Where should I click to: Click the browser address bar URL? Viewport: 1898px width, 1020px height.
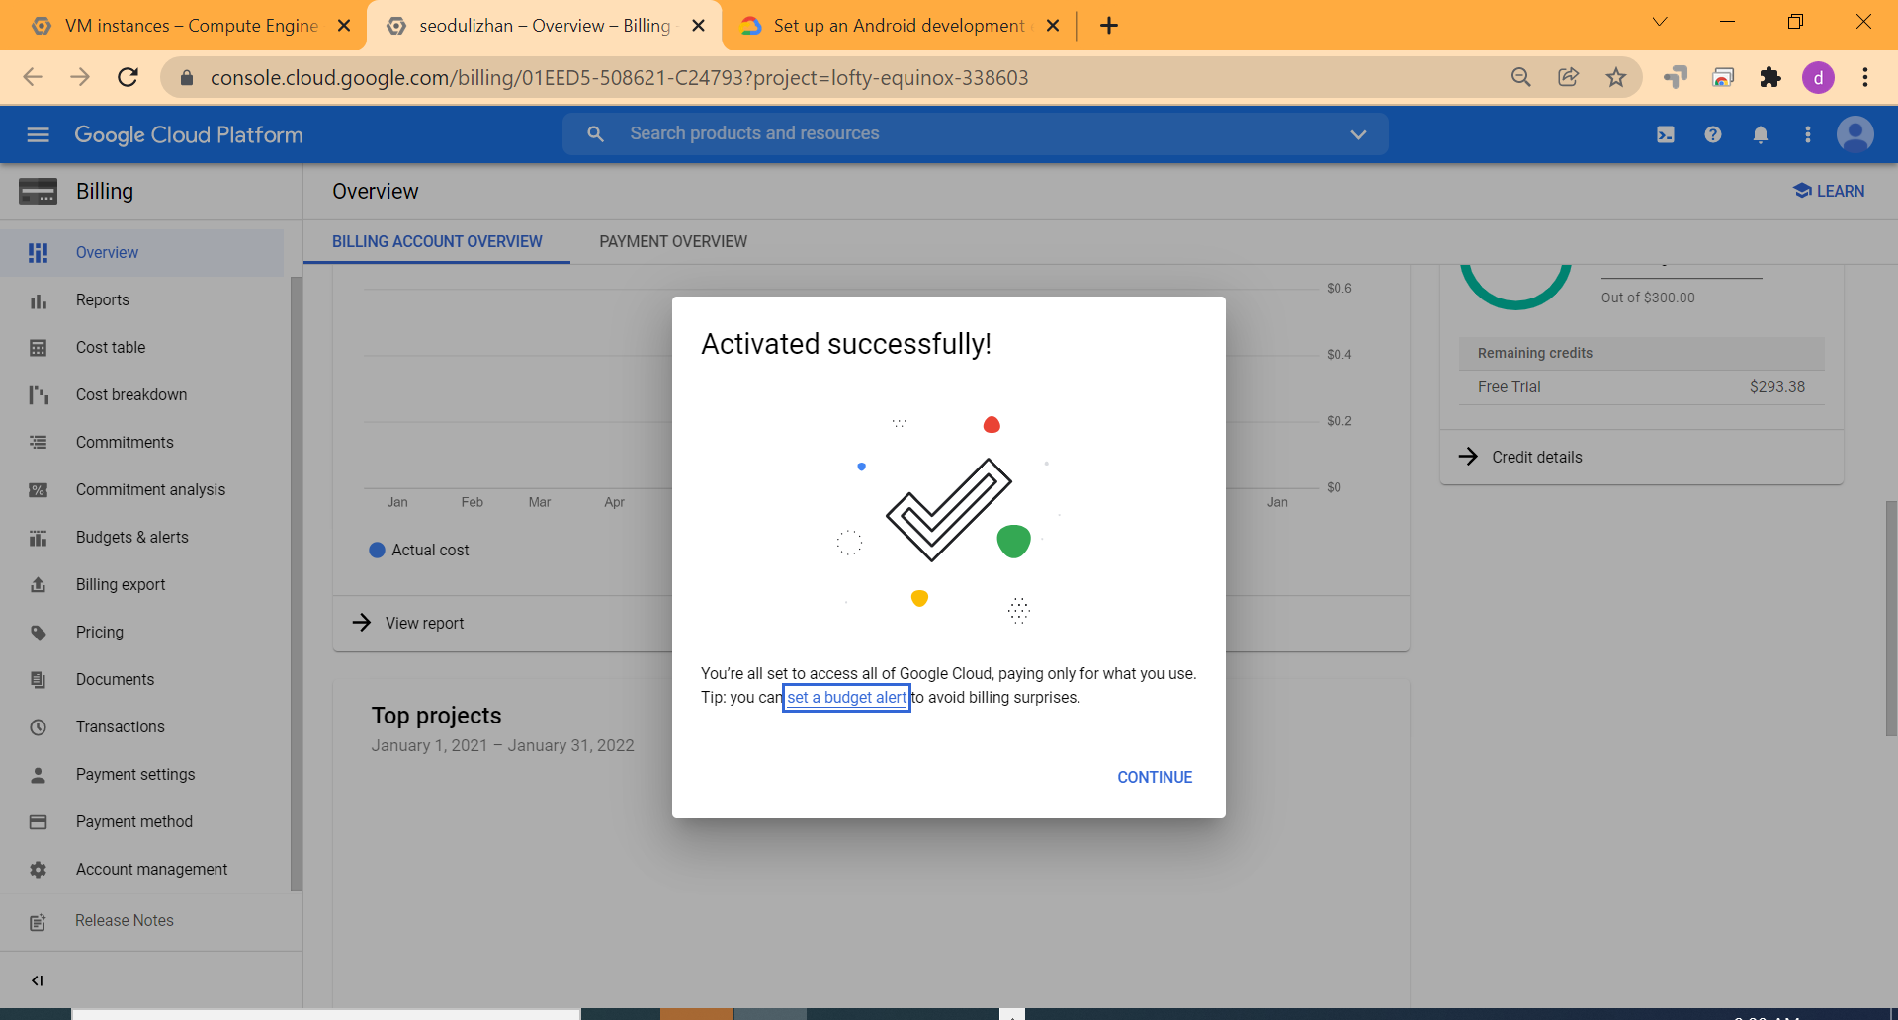(x=619, y=78)
